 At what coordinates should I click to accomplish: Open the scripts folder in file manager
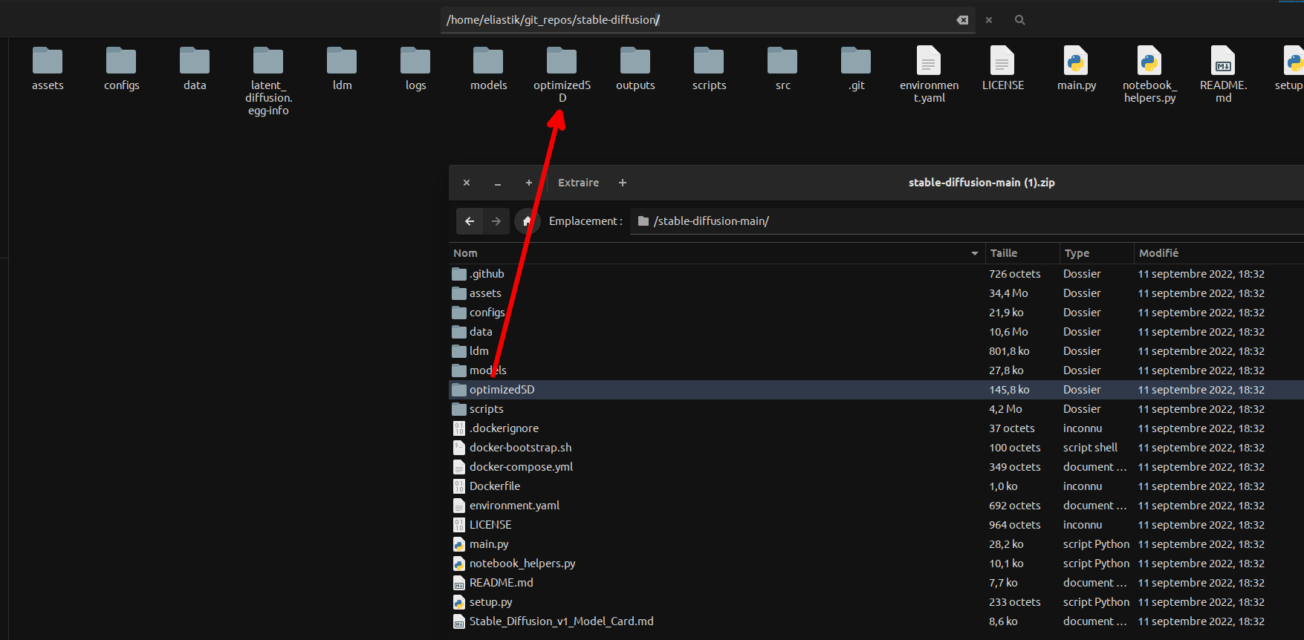click(x=709, y=61)
